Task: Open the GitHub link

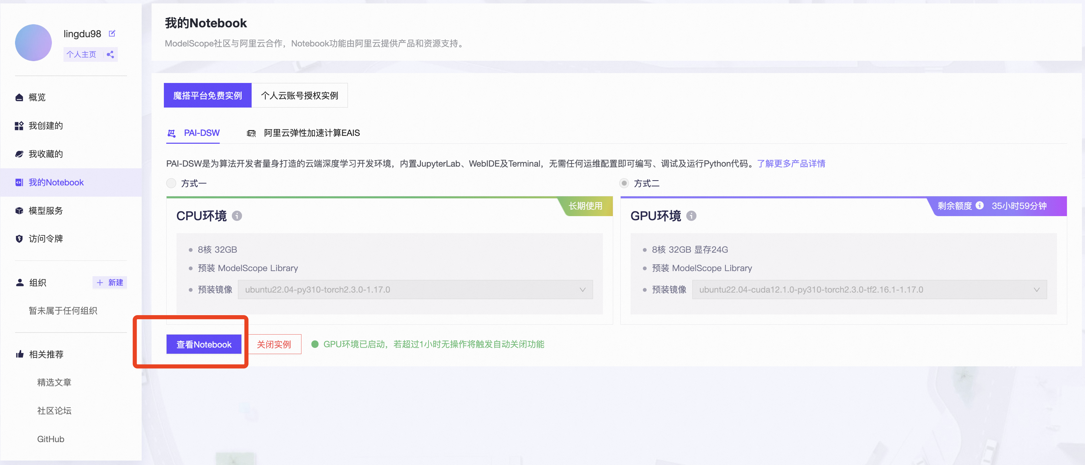Action: pos(51,439)
